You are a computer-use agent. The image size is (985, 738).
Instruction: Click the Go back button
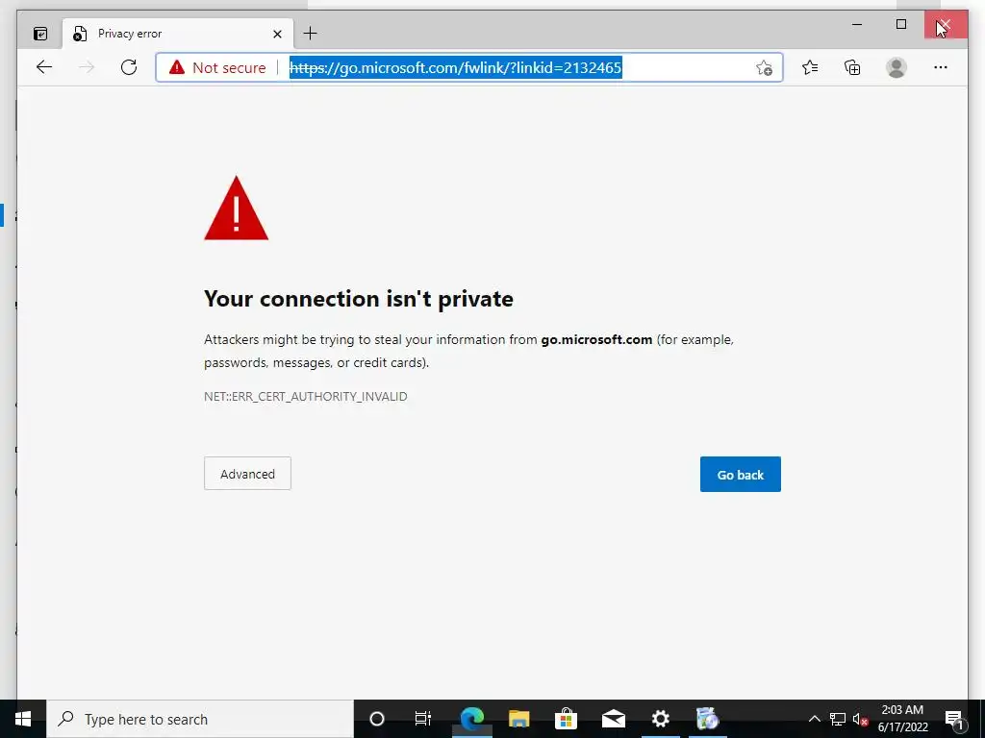coord(741,475)
